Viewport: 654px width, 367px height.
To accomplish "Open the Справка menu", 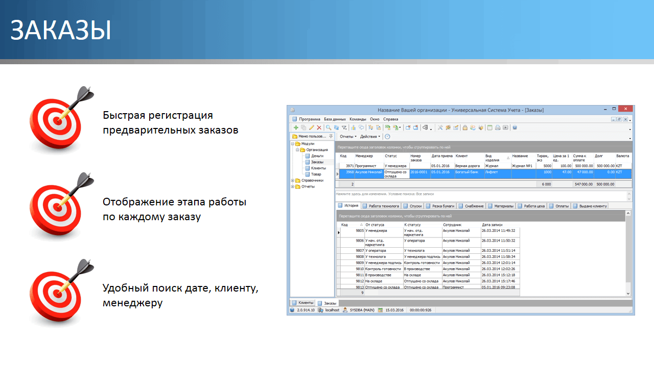I will pos(390,119).
